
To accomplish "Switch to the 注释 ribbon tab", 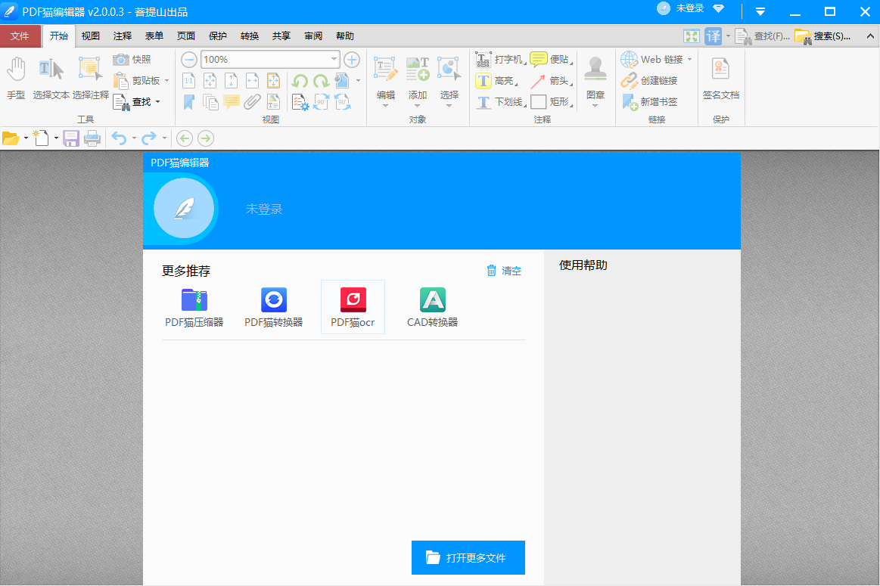I will [x=122, y=36].
